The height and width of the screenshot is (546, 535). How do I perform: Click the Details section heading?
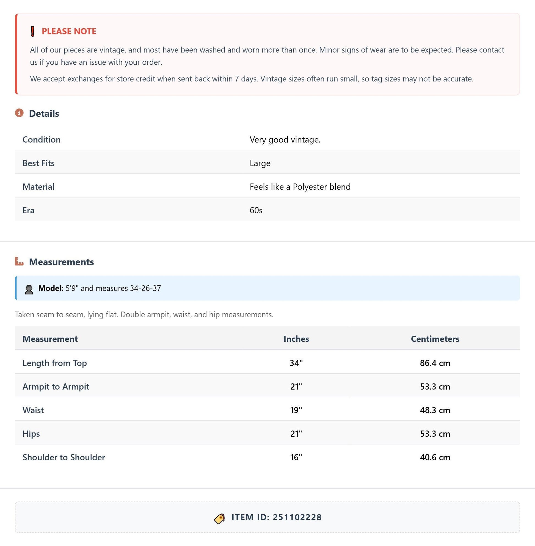(x=44, y=113)
